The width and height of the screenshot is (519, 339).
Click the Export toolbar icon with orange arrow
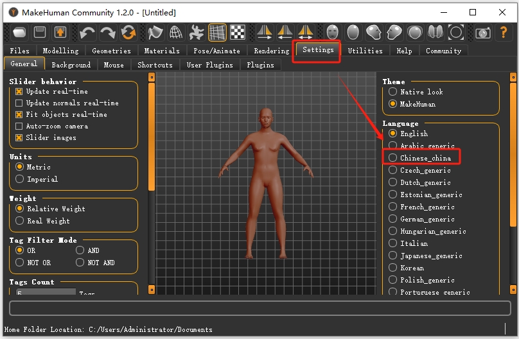[x=60, y=32]
